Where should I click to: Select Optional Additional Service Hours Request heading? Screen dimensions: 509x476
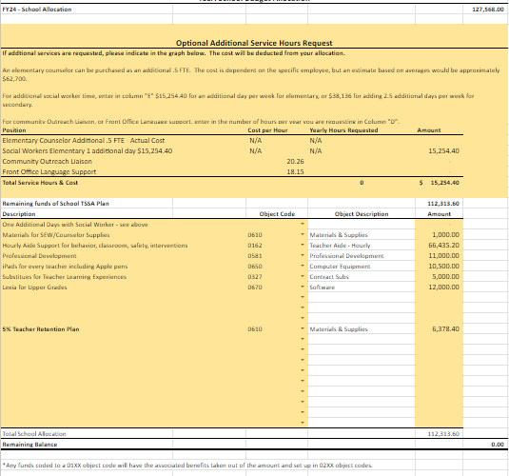254,43
